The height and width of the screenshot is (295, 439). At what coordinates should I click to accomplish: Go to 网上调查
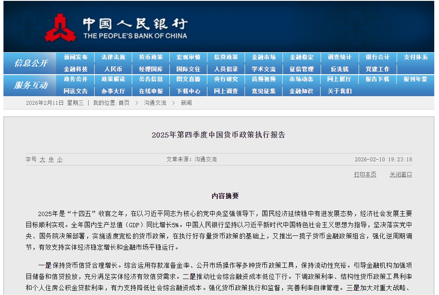[226, 91]
